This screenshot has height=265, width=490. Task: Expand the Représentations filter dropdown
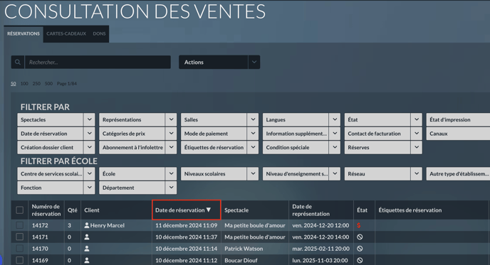138,120
